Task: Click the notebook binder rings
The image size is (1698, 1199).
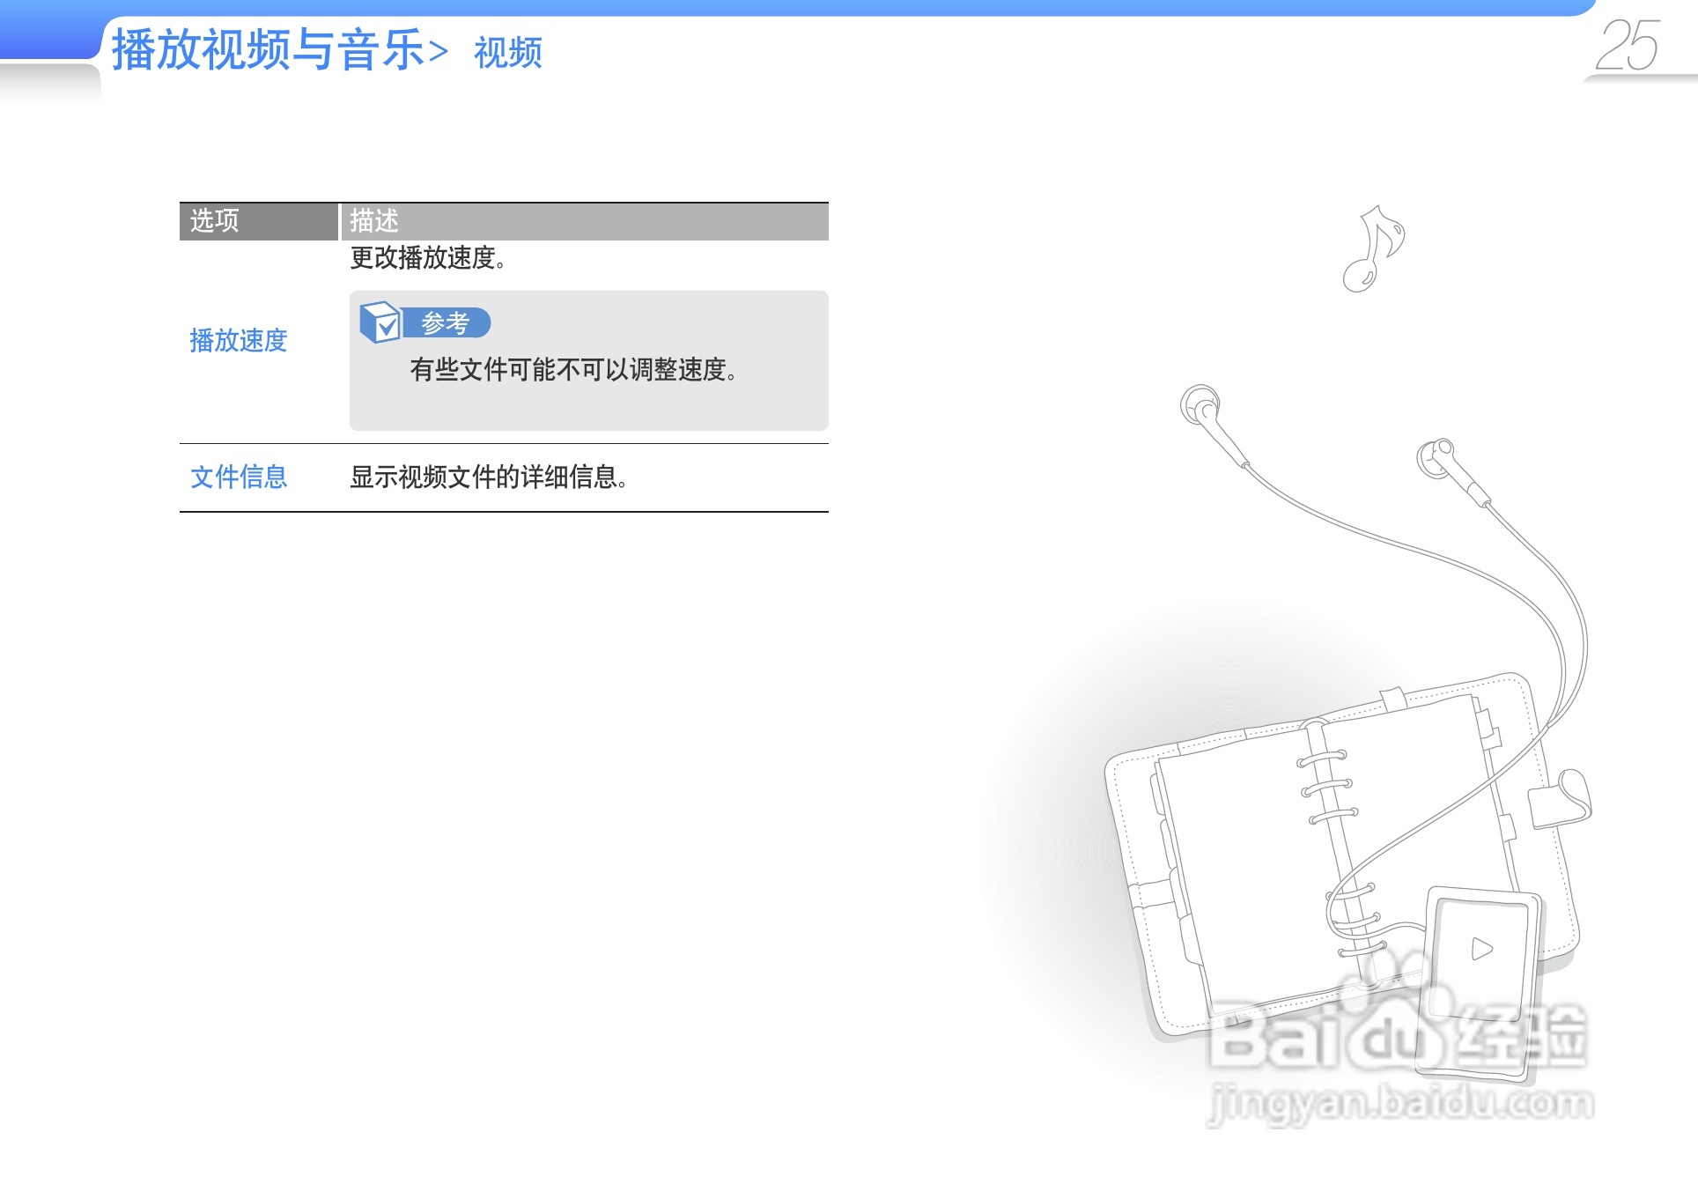Action: pos(1325,784)
